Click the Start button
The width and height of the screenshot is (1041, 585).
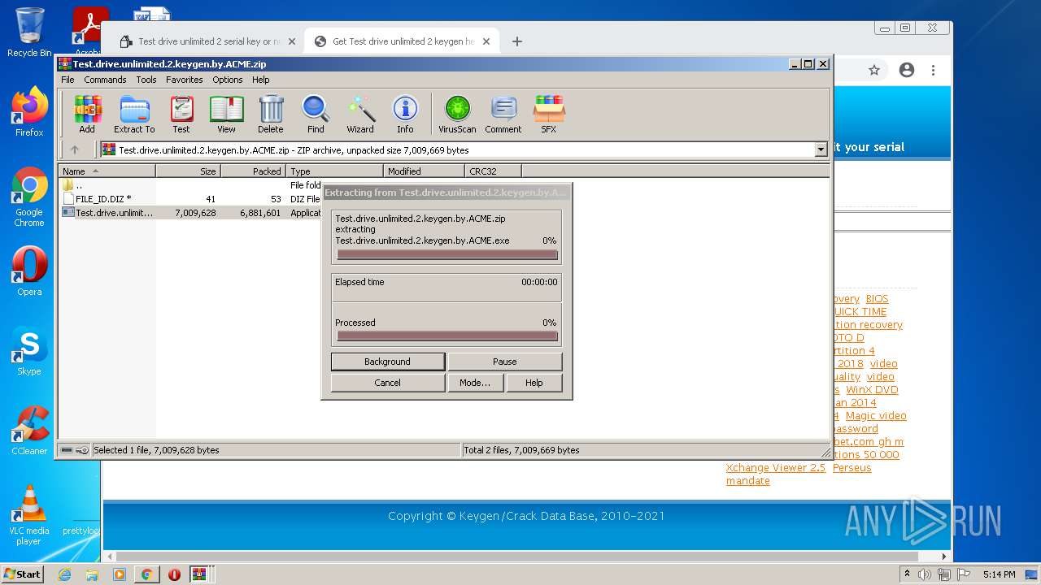[x=22, y=574]
